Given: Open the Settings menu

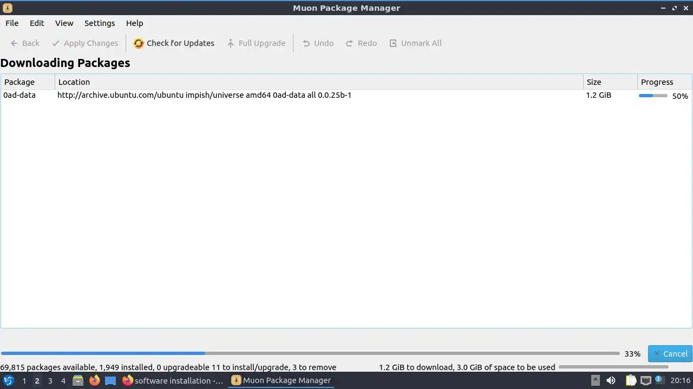Looking at the screenshot, I should pyautogui.click(x=100, y=23).
